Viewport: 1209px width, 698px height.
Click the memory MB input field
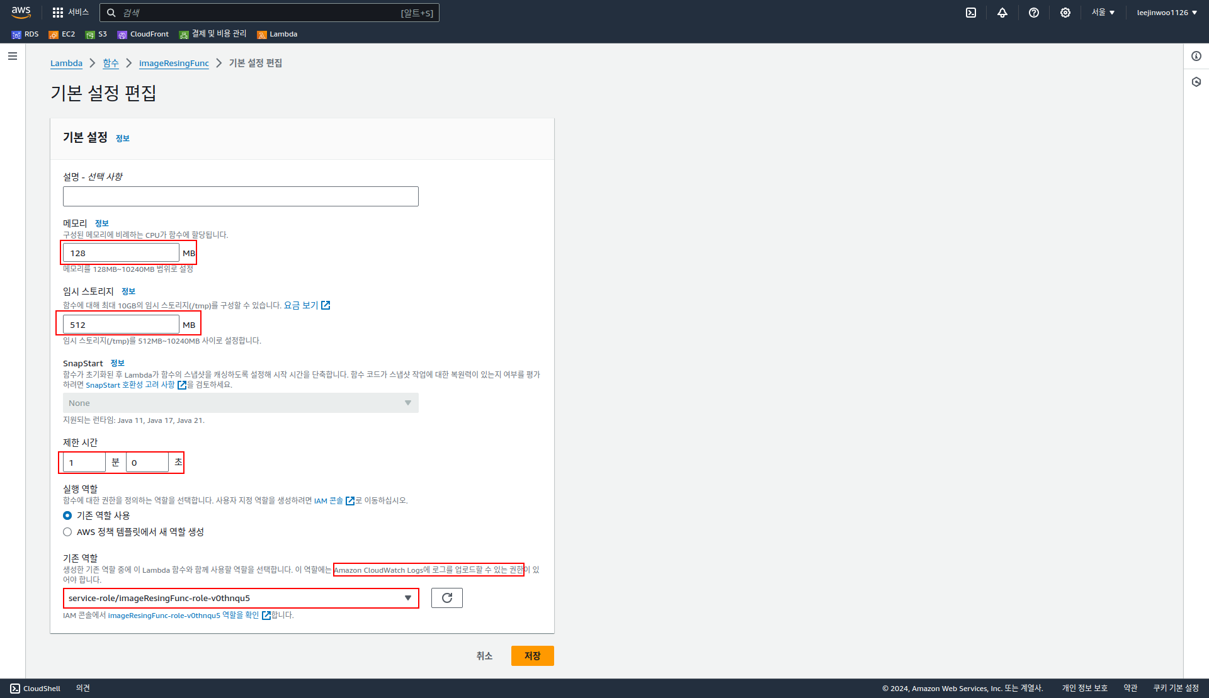(121, 253)
